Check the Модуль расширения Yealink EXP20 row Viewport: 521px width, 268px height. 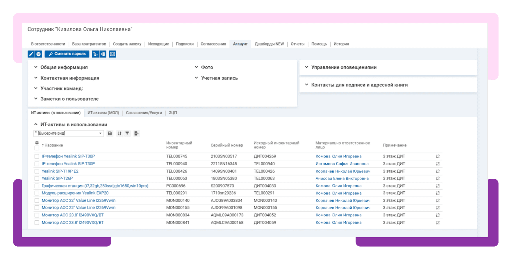37,193
